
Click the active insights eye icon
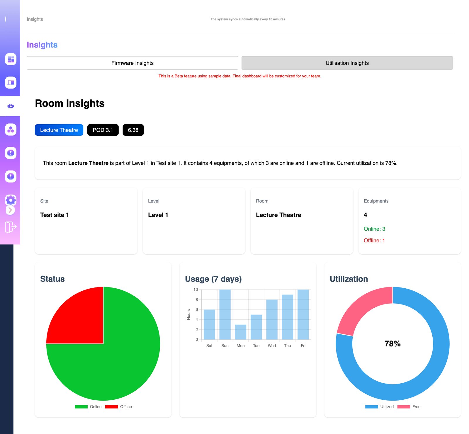tap(11, 106)
